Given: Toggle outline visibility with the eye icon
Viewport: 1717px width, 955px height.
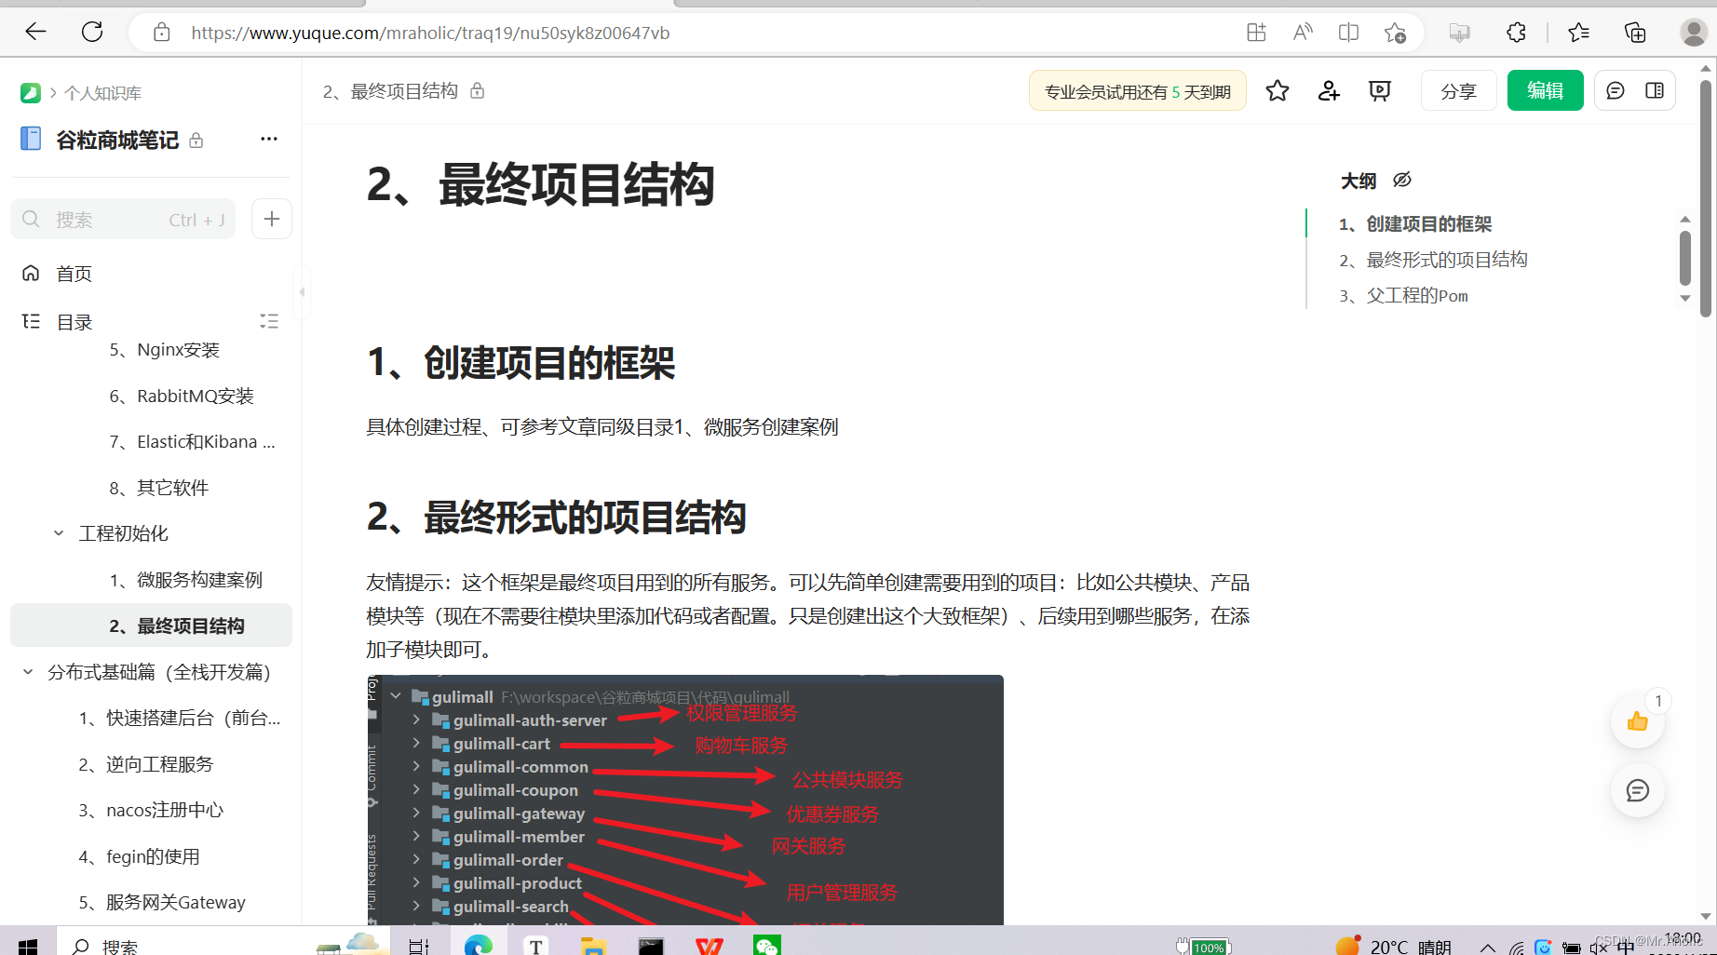Looking at the screenshot, I should click(1401, 179).
